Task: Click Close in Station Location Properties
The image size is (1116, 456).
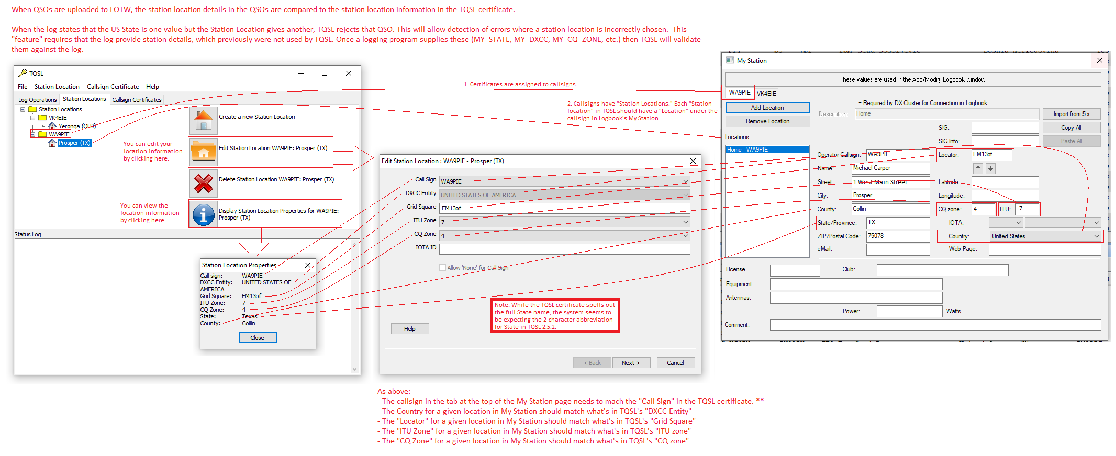Action: coord(257,338)
